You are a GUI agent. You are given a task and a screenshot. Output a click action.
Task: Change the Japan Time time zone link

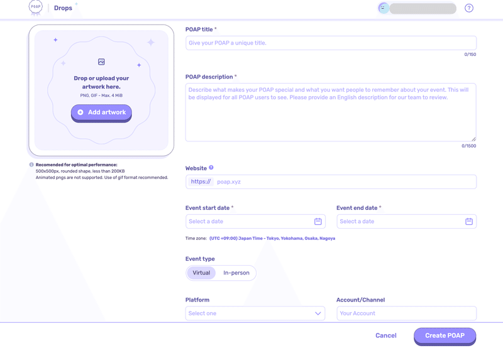click(x=272, y=239)
